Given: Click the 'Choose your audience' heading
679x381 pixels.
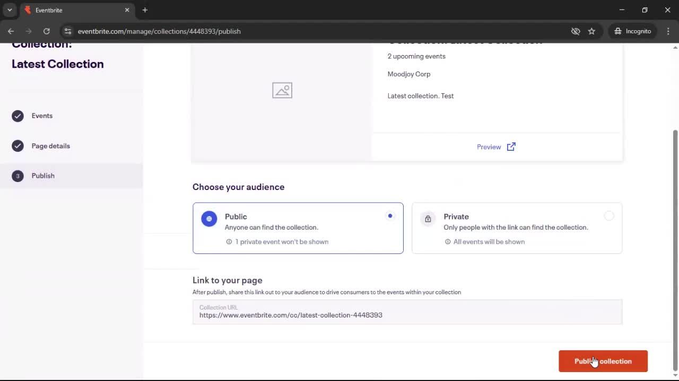Looking at the screenshot, I should 238,187.
